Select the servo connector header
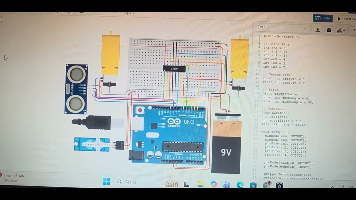The width and height of the screenshot is (356, 200). (x=120, y=145)
